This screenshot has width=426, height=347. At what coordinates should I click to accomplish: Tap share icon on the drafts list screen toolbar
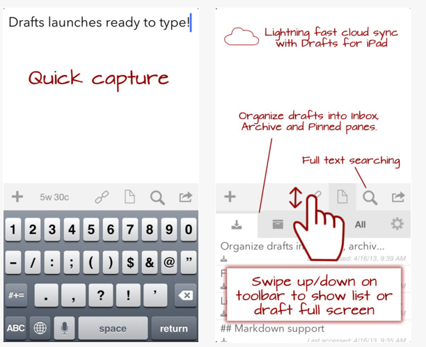[x=398, y=197]
